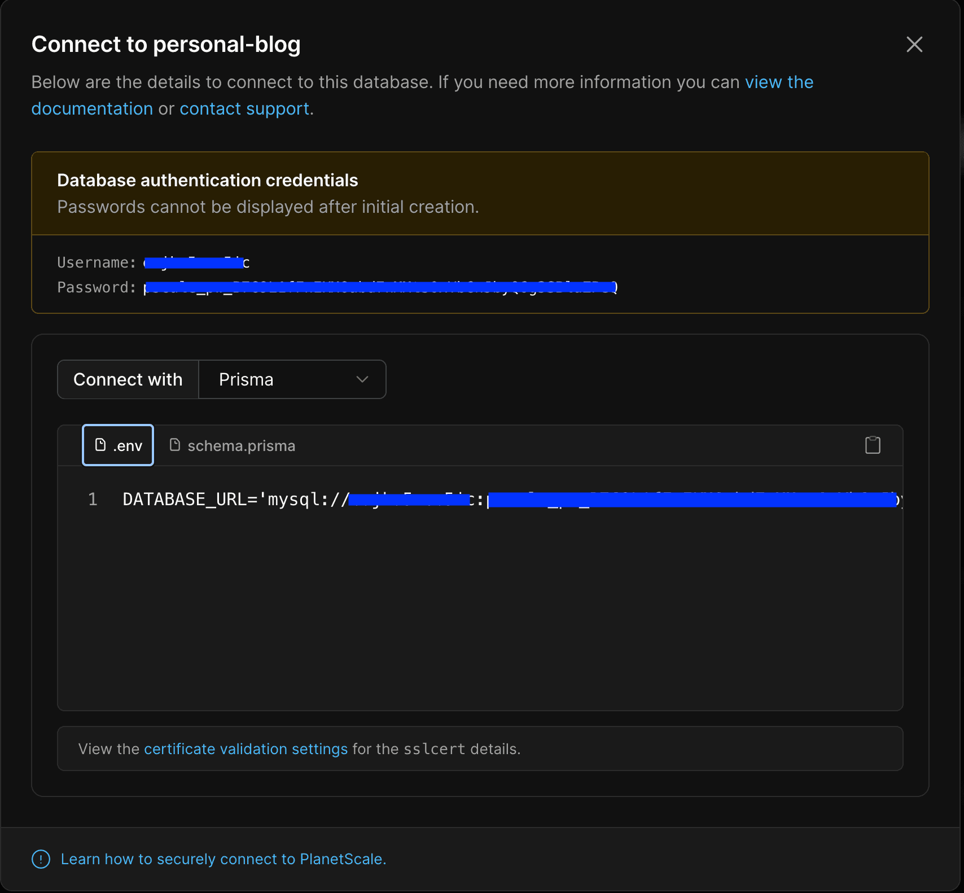The width and height of the screenshot is (964, 893).
Task: Open Learn how to securely connect link
Action: 224,859
